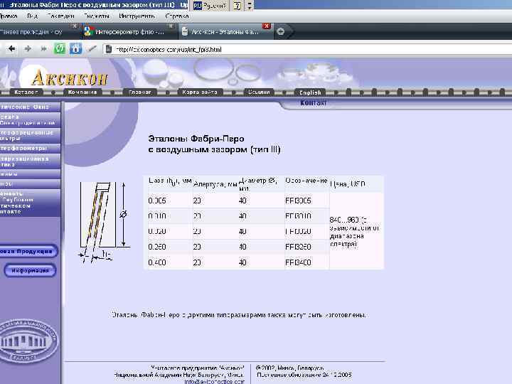
Task: Open the Ссылки navigation link
Action: pos(259,92)
